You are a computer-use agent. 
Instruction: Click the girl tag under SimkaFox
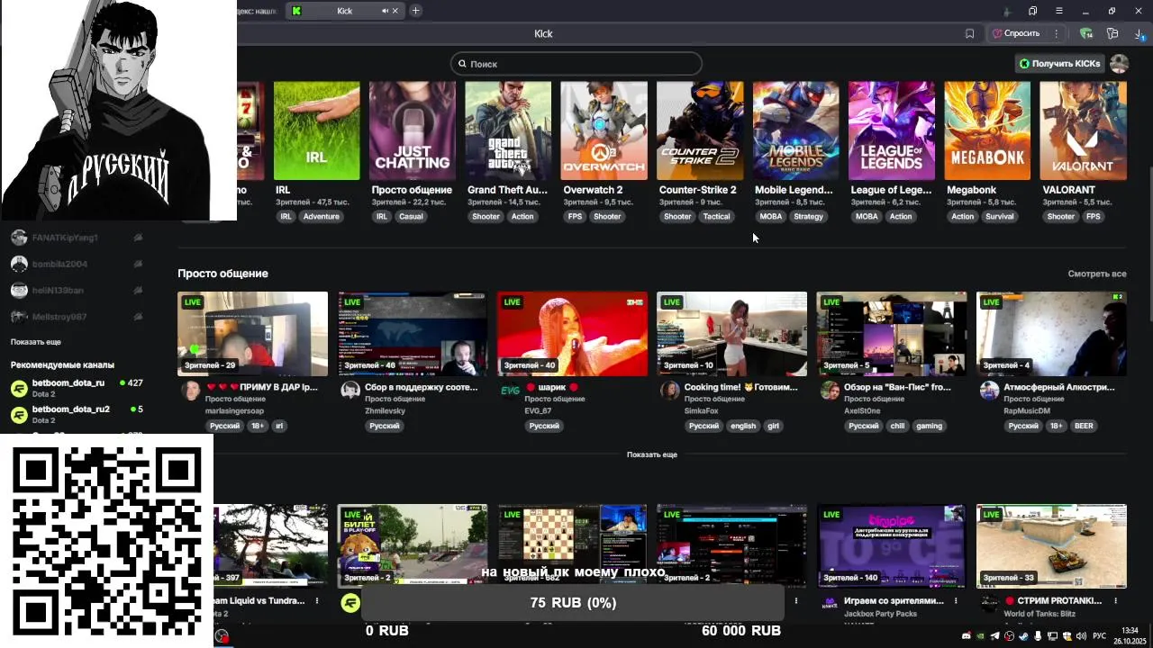click(773, 426)
